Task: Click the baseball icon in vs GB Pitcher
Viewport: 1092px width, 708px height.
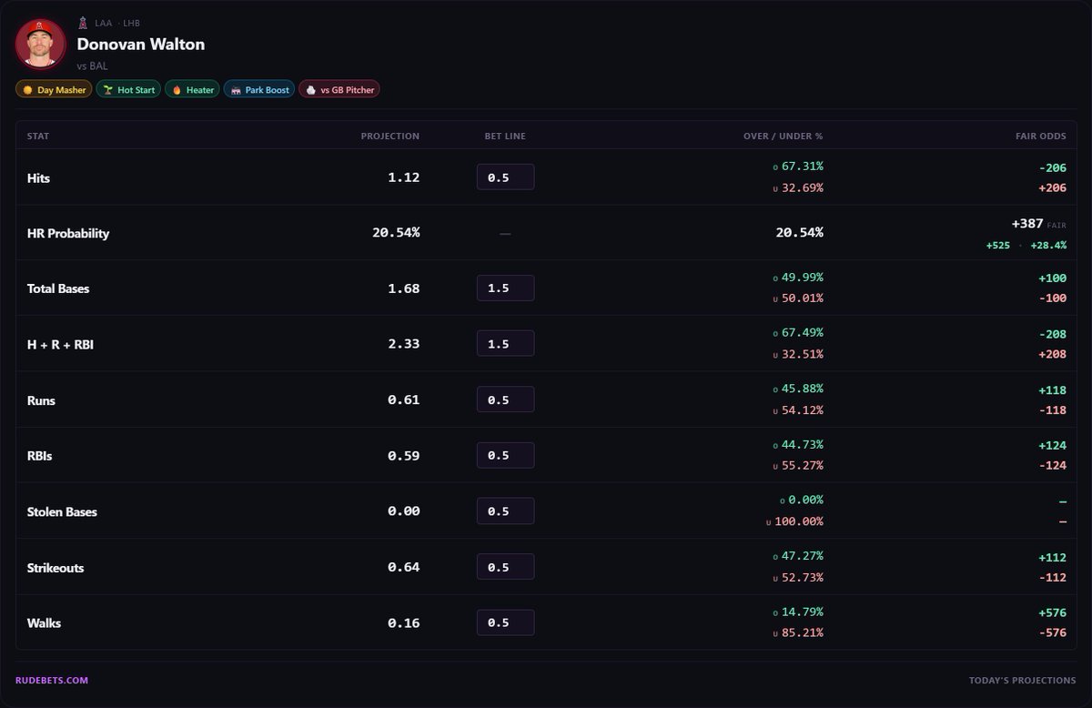Action: click(310, 90)
